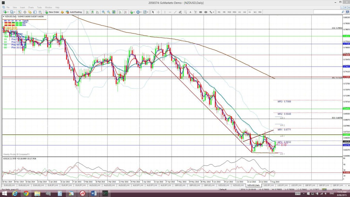Choose the Fibonacci Retracement tool

click(x=185, y=12)
